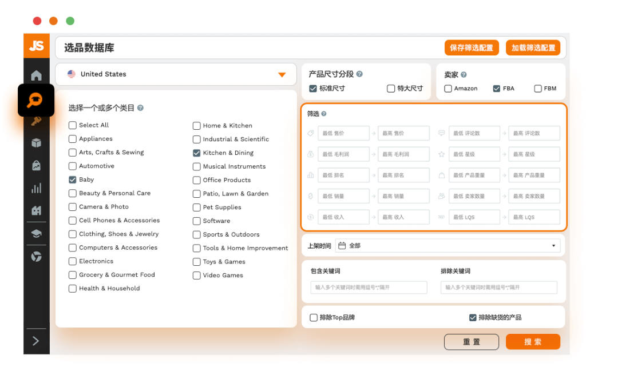Uncheck the Baby category

pyautogui.click(x=72, y=179)
